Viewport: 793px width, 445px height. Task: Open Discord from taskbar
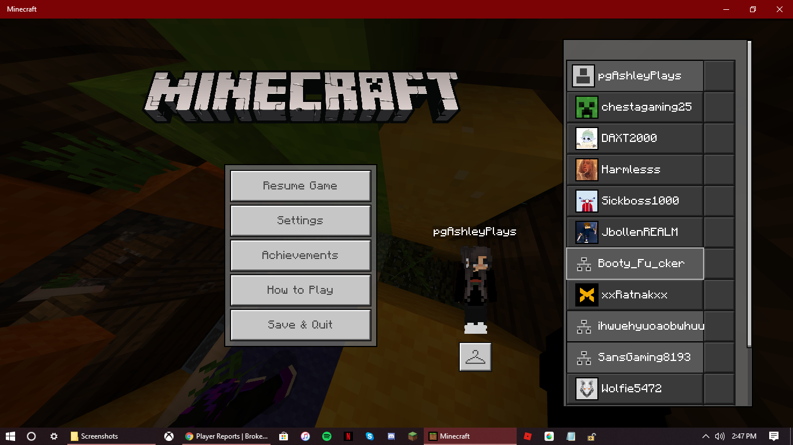point(391,436)
